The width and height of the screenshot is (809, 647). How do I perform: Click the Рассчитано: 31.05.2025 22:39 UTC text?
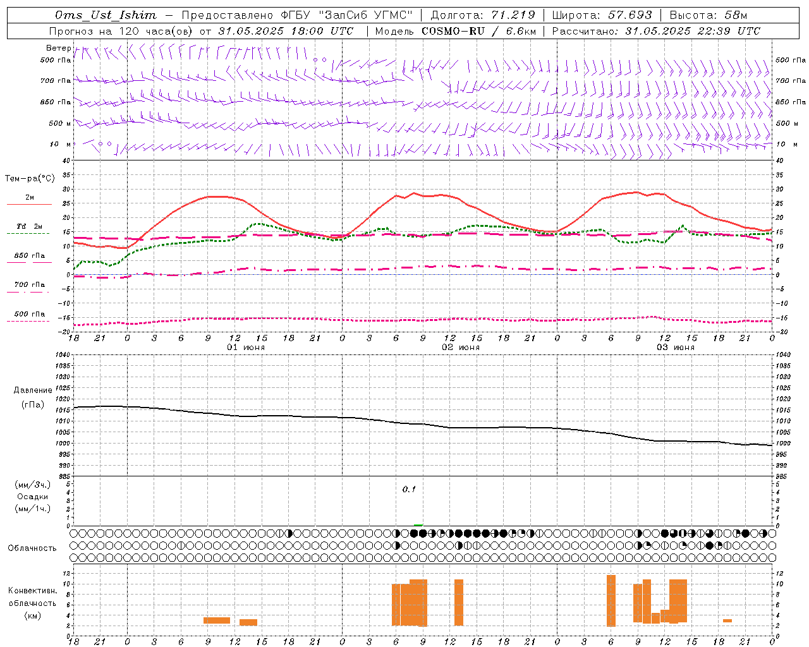tap(656, 31)
